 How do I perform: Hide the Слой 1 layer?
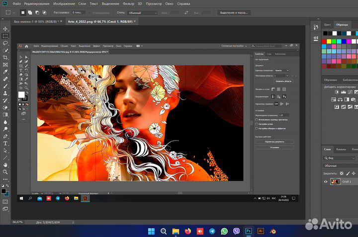326,182
